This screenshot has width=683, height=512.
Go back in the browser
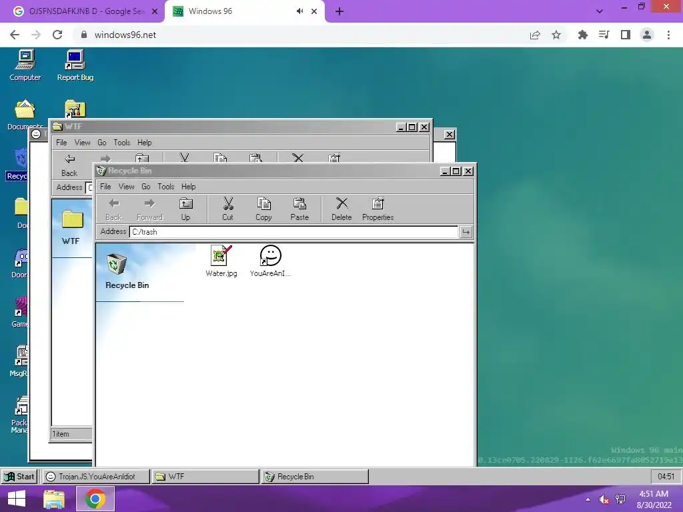[15, 35]
